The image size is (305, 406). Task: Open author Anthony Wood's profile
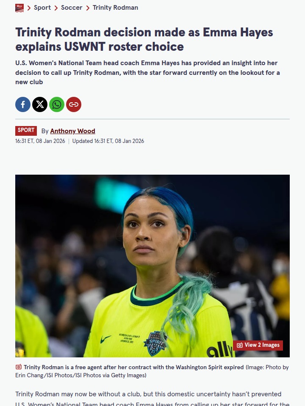click(72, 131)
